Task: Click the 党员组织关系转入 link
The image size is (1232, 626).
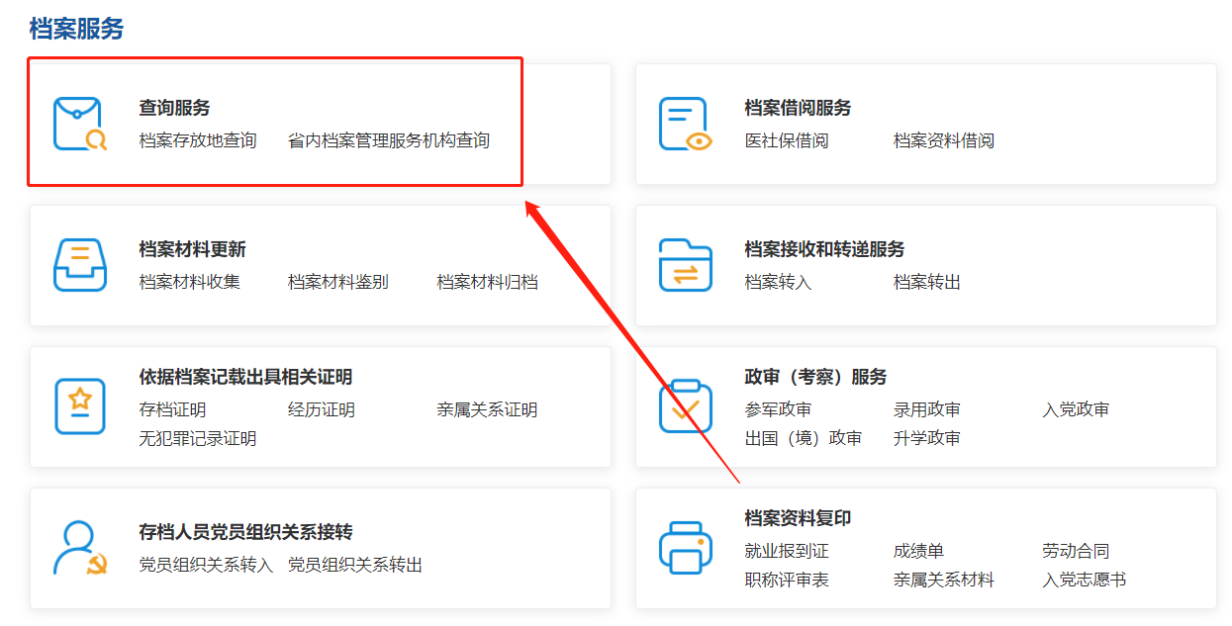Action: point(206,565)
